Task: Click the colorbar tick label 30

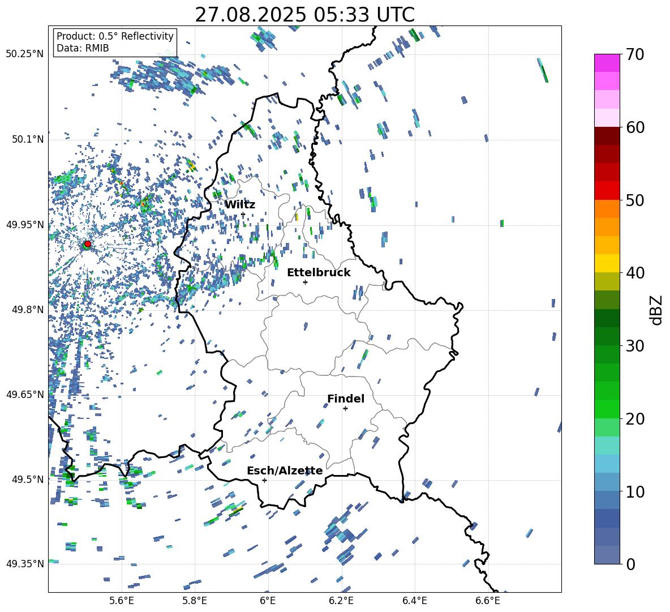Action: coord(634,346)
